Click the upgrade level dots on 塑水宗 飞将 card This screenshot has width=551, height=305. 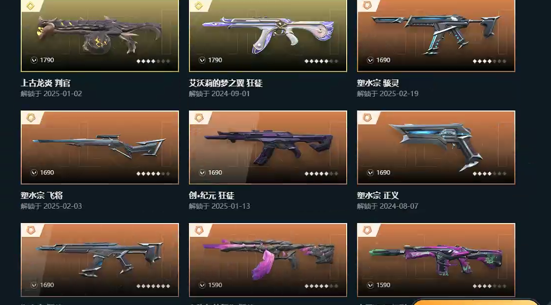153,173
